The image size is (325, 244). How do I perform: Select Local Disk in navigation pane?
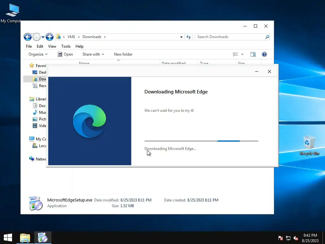click(39, 146)
